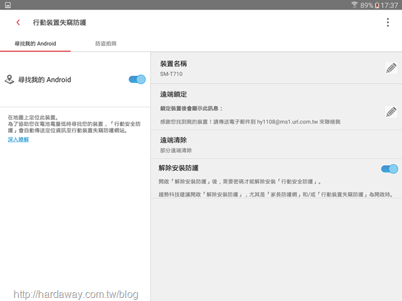Open the 遠端清除 setting
The width and height of the screenshot is (402, 301).
(276, 145)
